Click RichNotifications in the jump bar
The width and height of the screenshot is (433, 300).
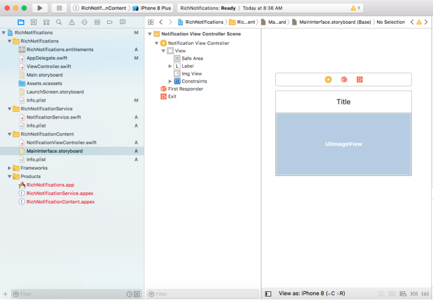point(201,22)
